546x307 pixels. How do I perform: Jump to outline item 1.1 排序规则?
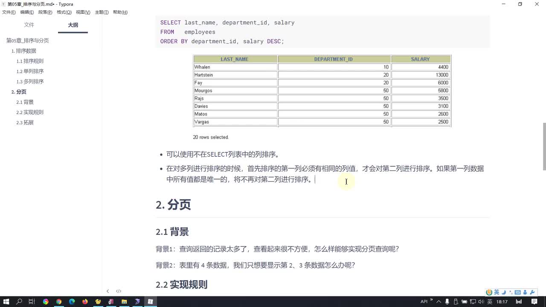coord(30,61)
